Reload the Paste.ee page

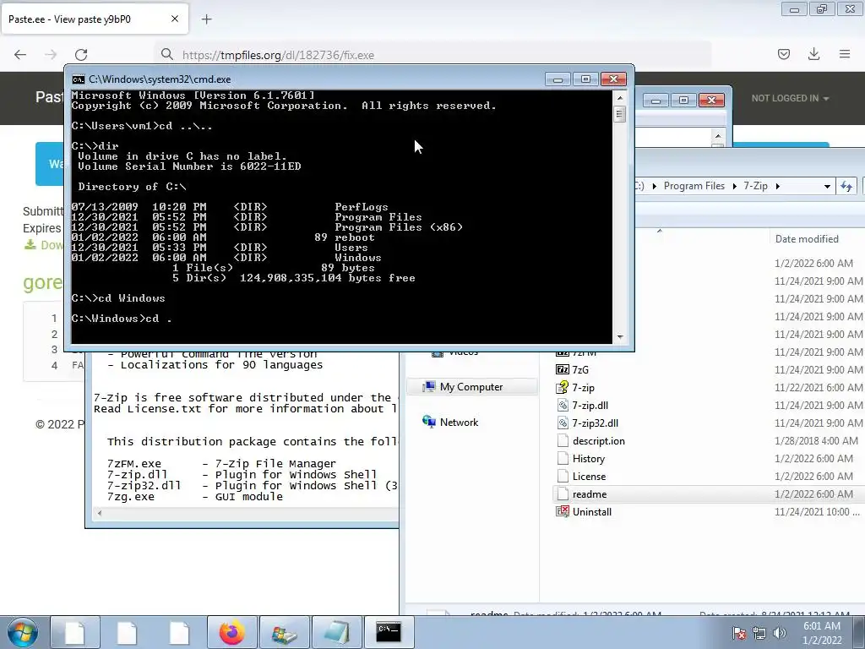click(81, 54)
